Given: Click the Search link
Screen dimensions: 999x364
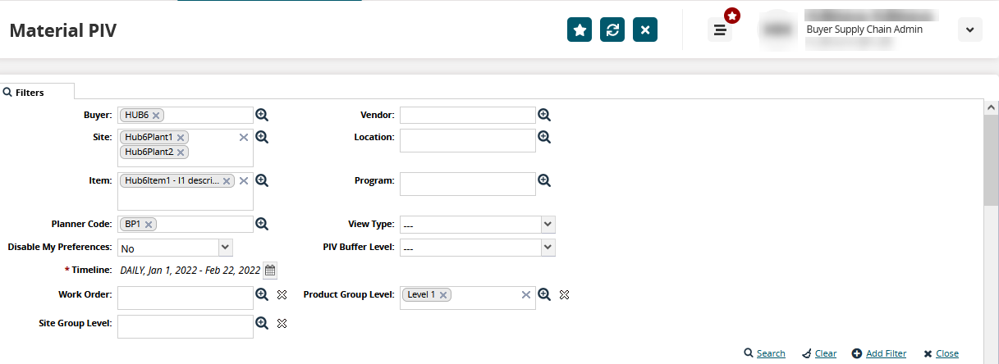Looking at the screenshot, I should click(x=764, y=353).
